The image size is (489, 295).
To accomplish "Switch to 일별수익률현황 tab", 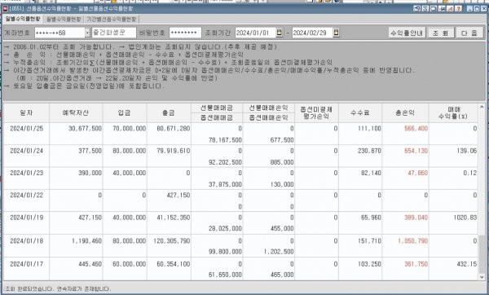I will [23, 19].
